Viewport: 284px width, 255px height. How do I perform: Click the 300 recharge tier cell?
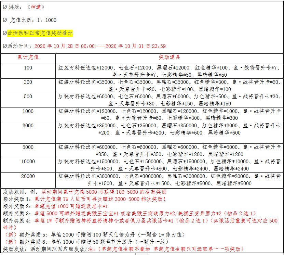pos(28,86)
